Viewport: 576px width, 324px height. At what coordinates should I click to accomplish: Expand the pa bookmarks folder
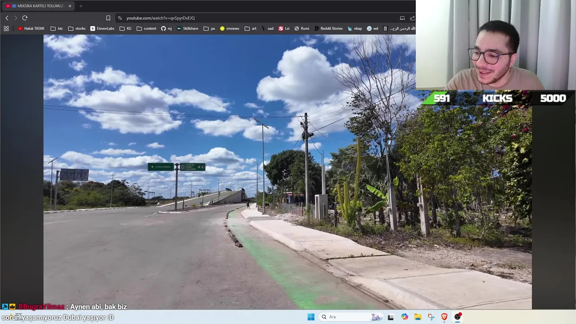coord(209,28)
